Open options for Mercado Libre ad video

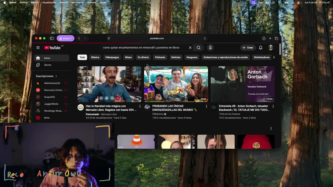pos(140,106)
